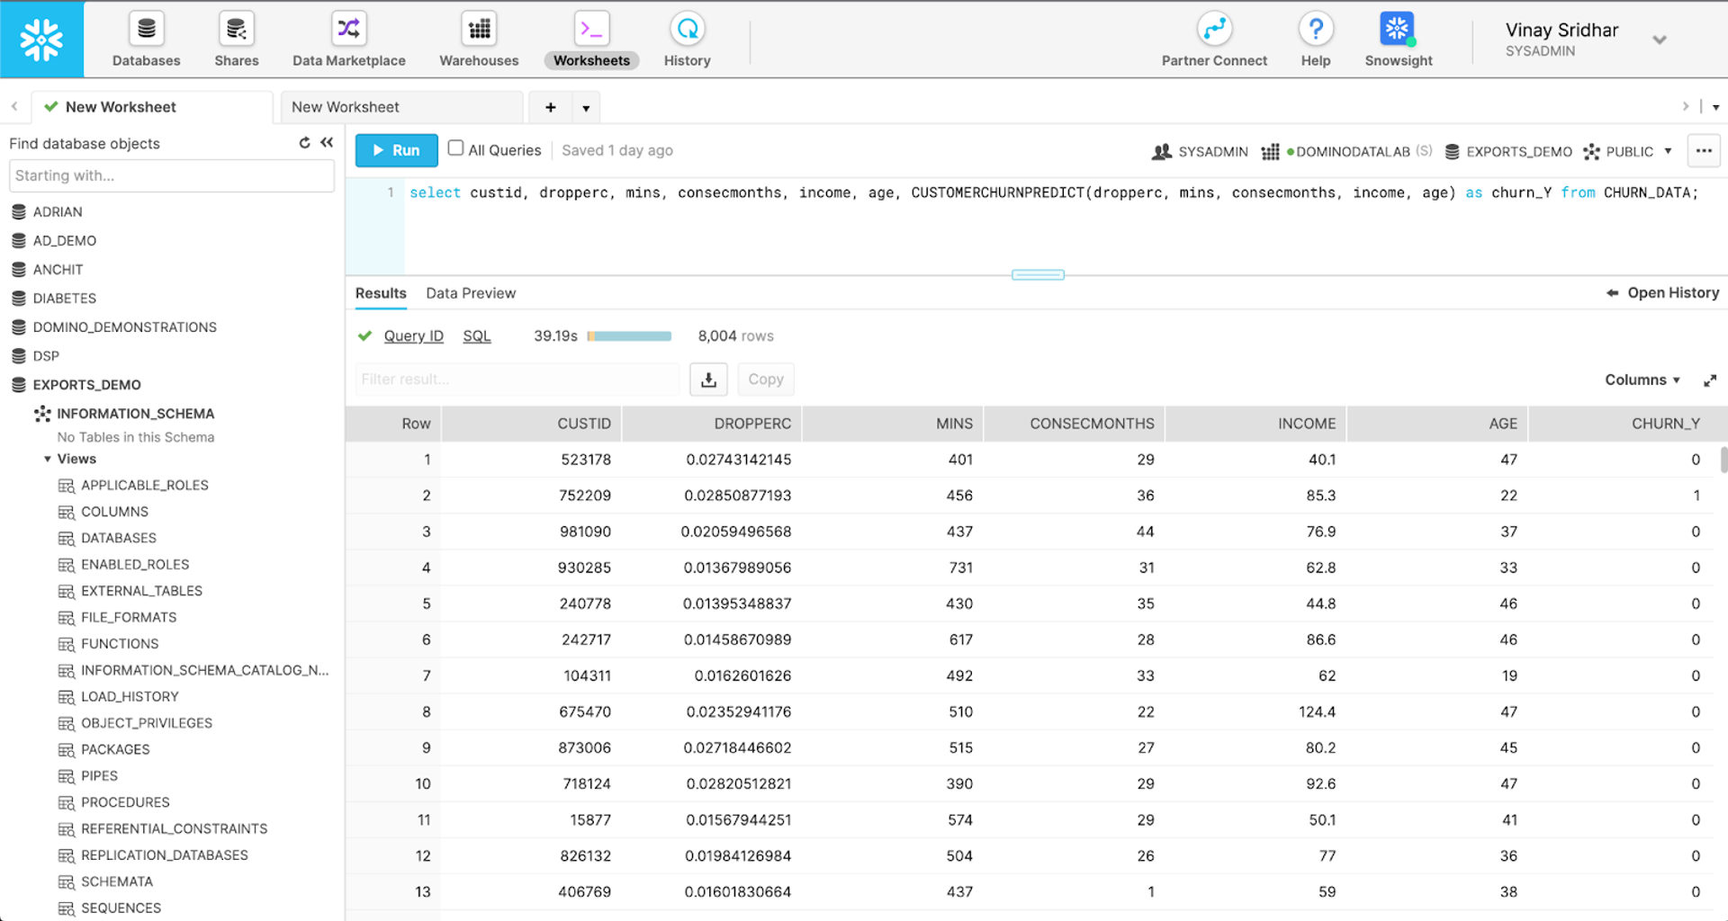Click Open History
The image size is (1728, 921).
tap(1662, 293)
